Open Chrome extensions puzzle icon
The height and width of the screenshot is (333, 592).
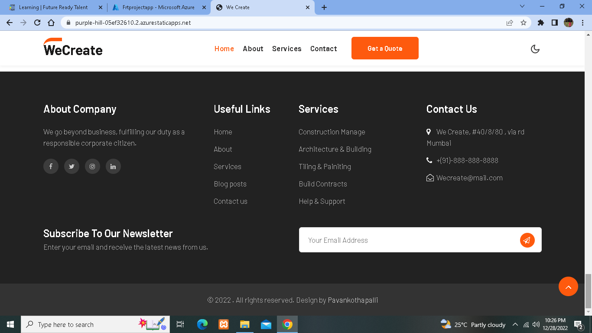541,23
